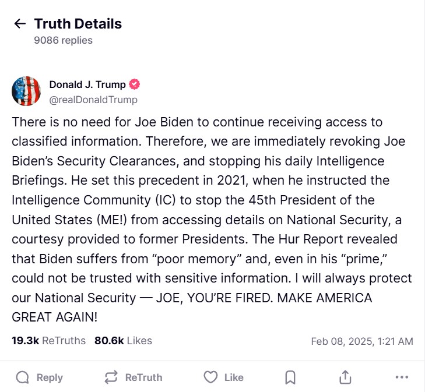Visit the @realDonaldTrump handle link
425x392 pixels.
click(x=93, y=100)
